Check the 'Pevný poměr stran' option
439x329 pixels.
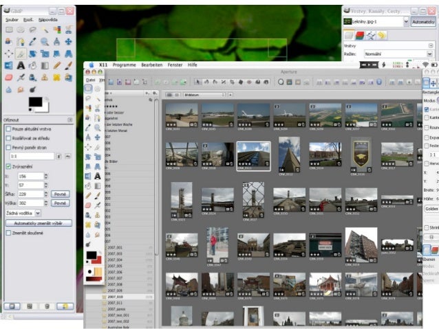pyautogui.click(x=8, y=146)
